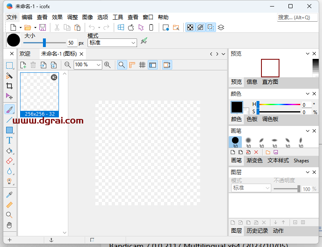322x247 pixels.
Task: Click the new file icon
Action: (x=14, y=27)
